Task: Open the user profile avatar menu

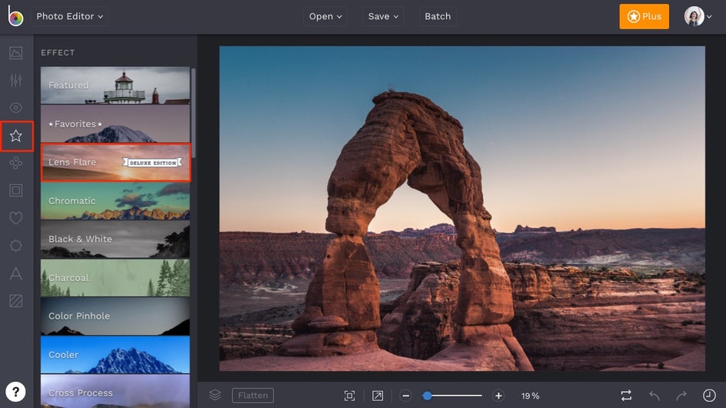Action: 698,16
